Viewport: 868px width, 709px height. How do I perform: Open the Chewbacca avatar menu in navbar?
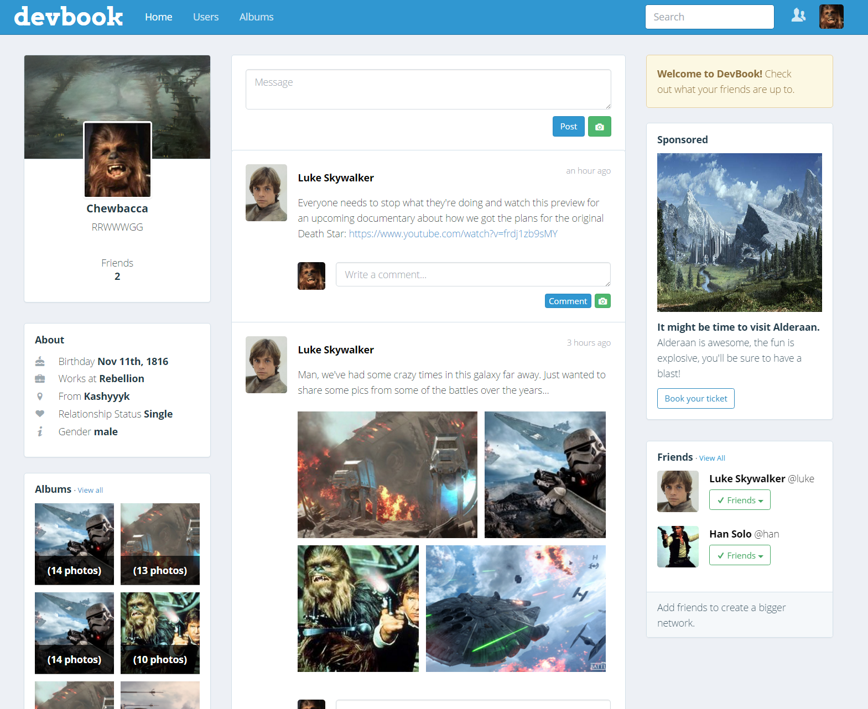(831, 17)
